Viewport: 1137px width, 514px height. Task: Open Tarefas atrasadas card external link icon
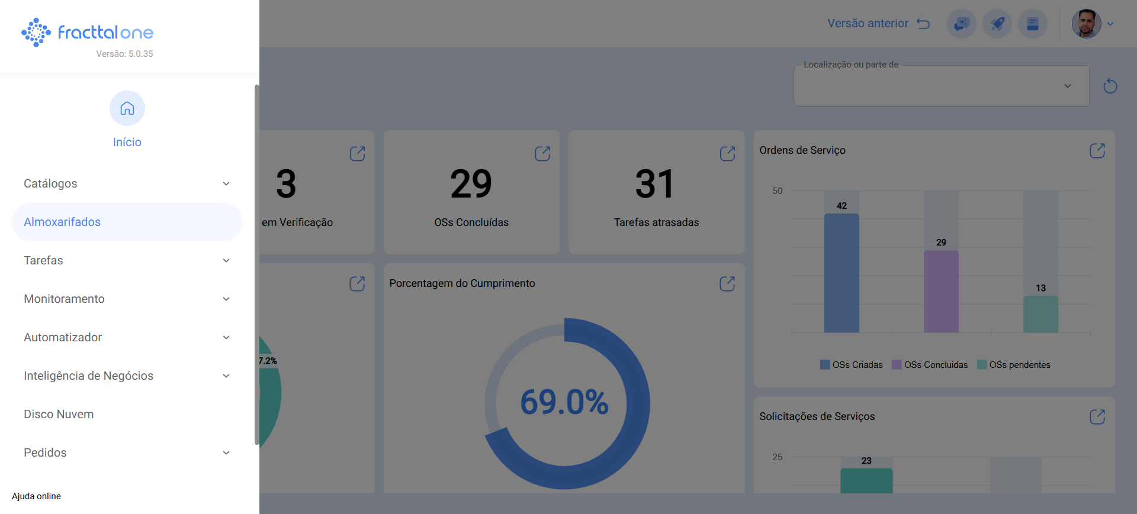pos(727,154)
